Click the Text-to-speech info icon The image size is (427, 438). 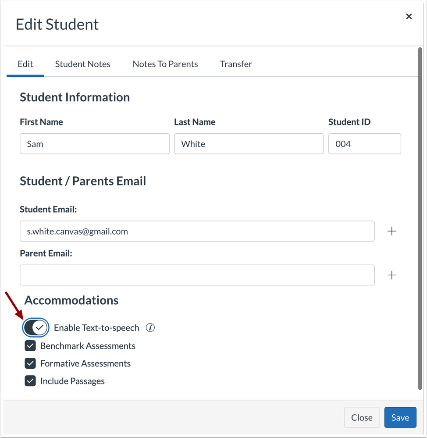tap(150, 328)
